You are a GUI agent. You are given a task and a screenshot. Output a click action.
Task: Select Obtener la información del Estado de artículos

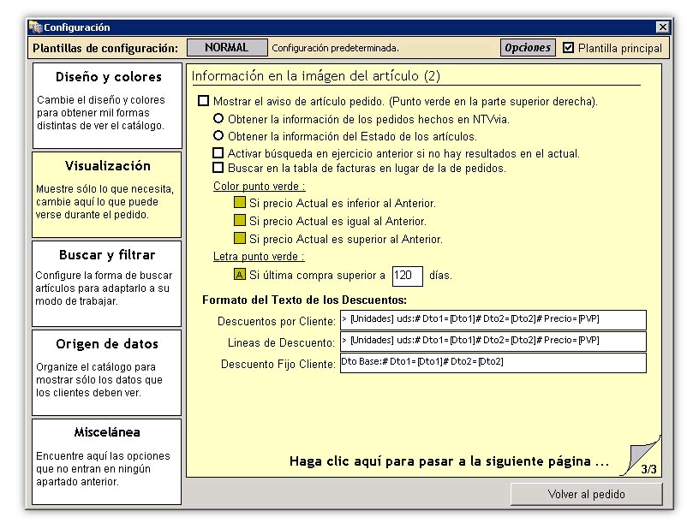[x=218, y=136]
